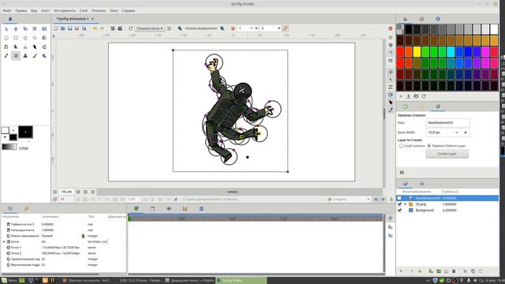
Task: Select the Transform tool in the toolbox
Action: point(6,29)
